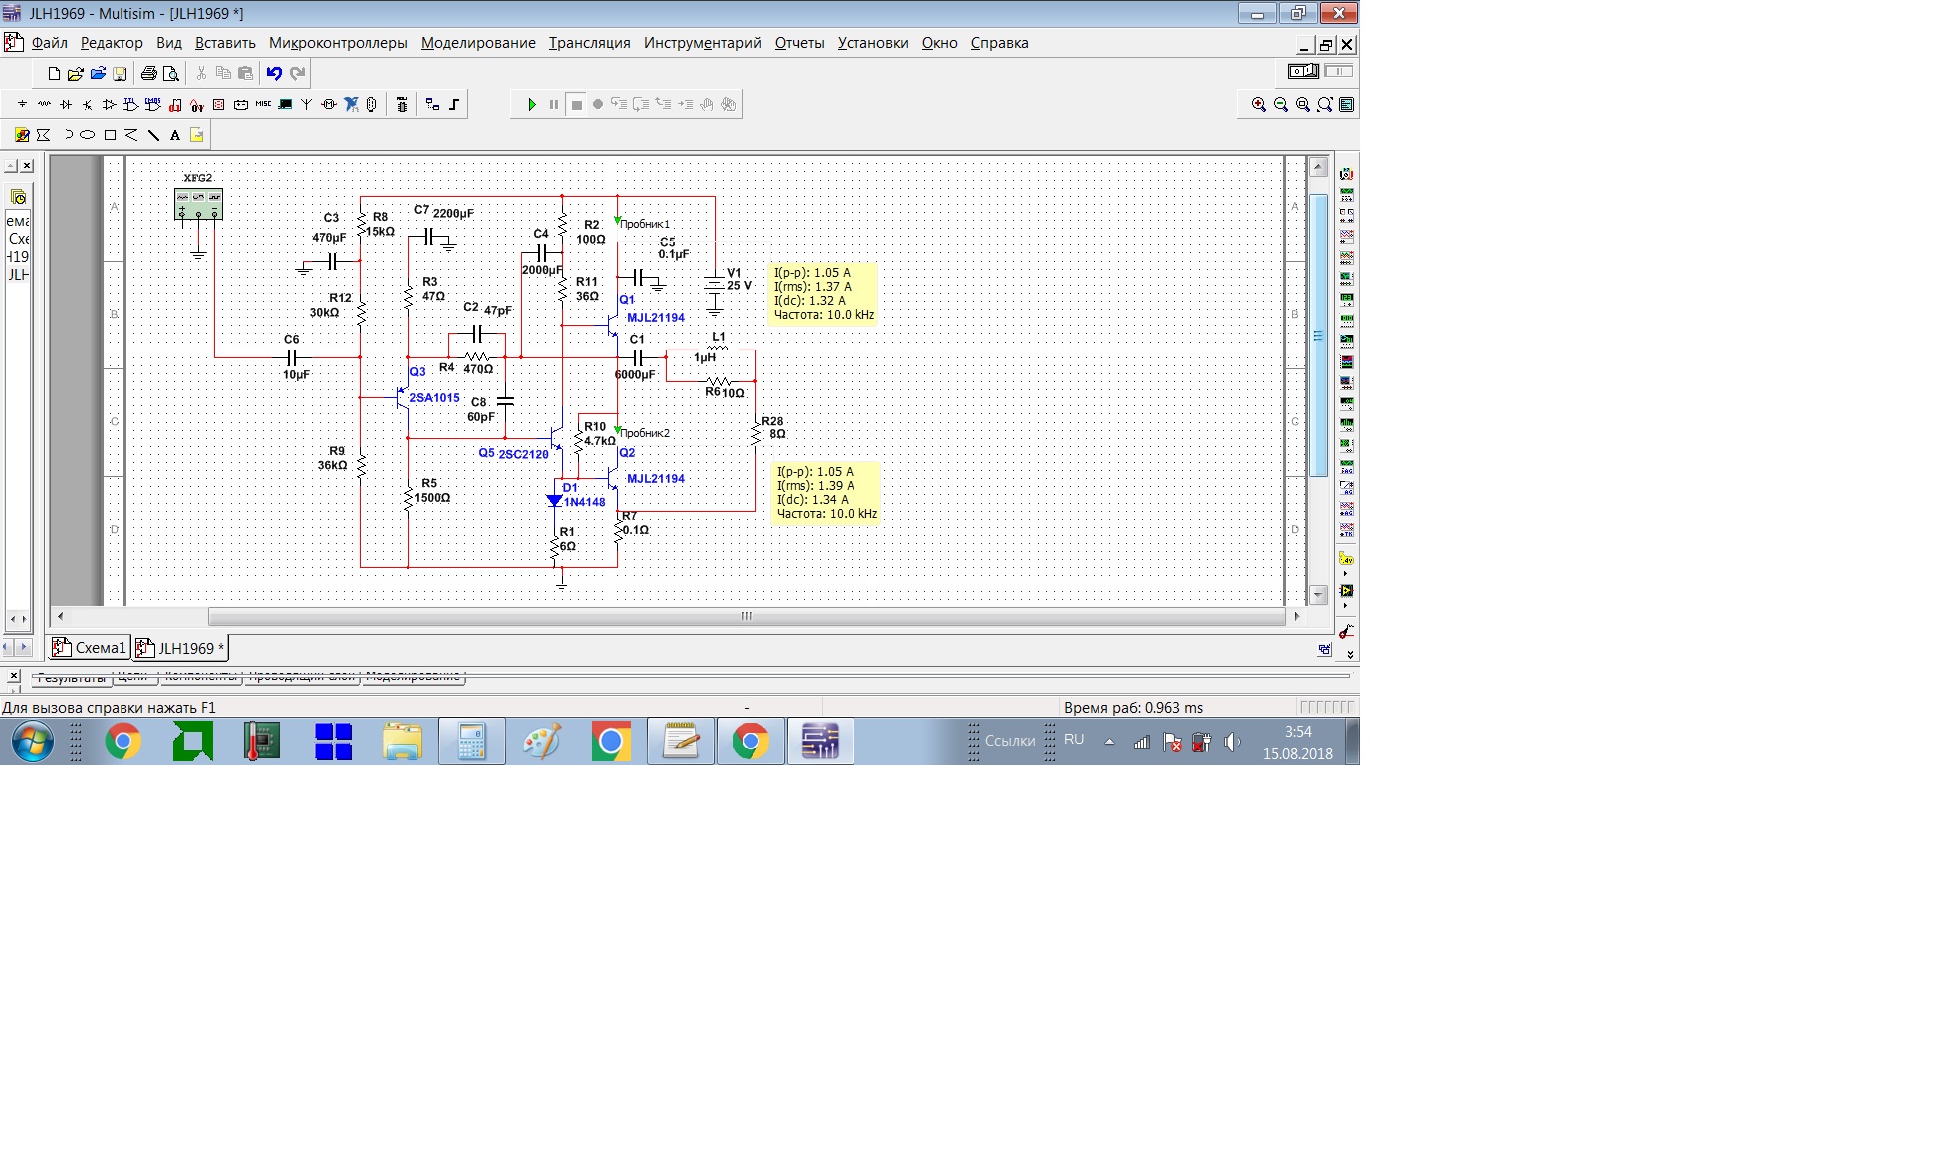Show hidden system tray icons
The image size is (1952, 1167).
pyautogui.click(x=1109, y=741)
